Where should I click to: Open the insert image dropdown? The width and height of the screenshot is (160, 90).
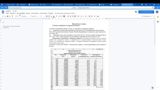click(x=64, y=16)
